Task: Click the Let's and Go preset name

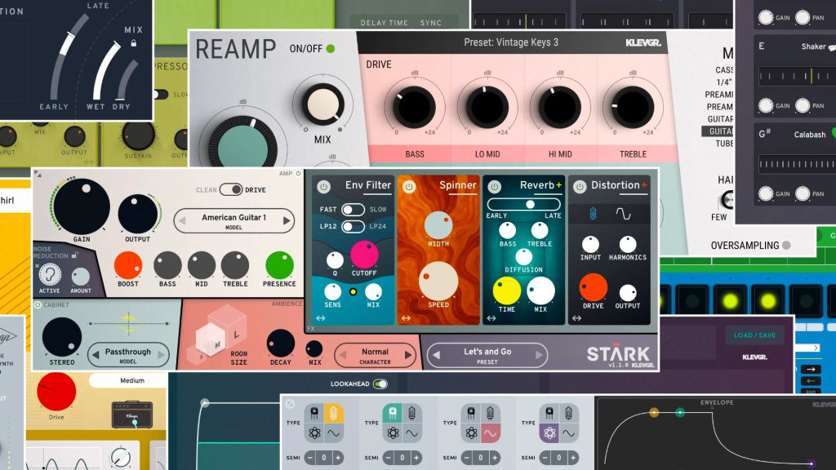Action: [x=487, y=352]
